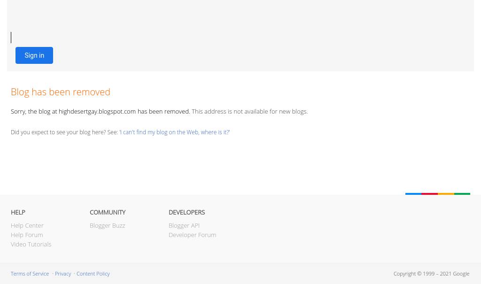
Task: Visit the Blogger Buzz community link
Action: (107, 225)
